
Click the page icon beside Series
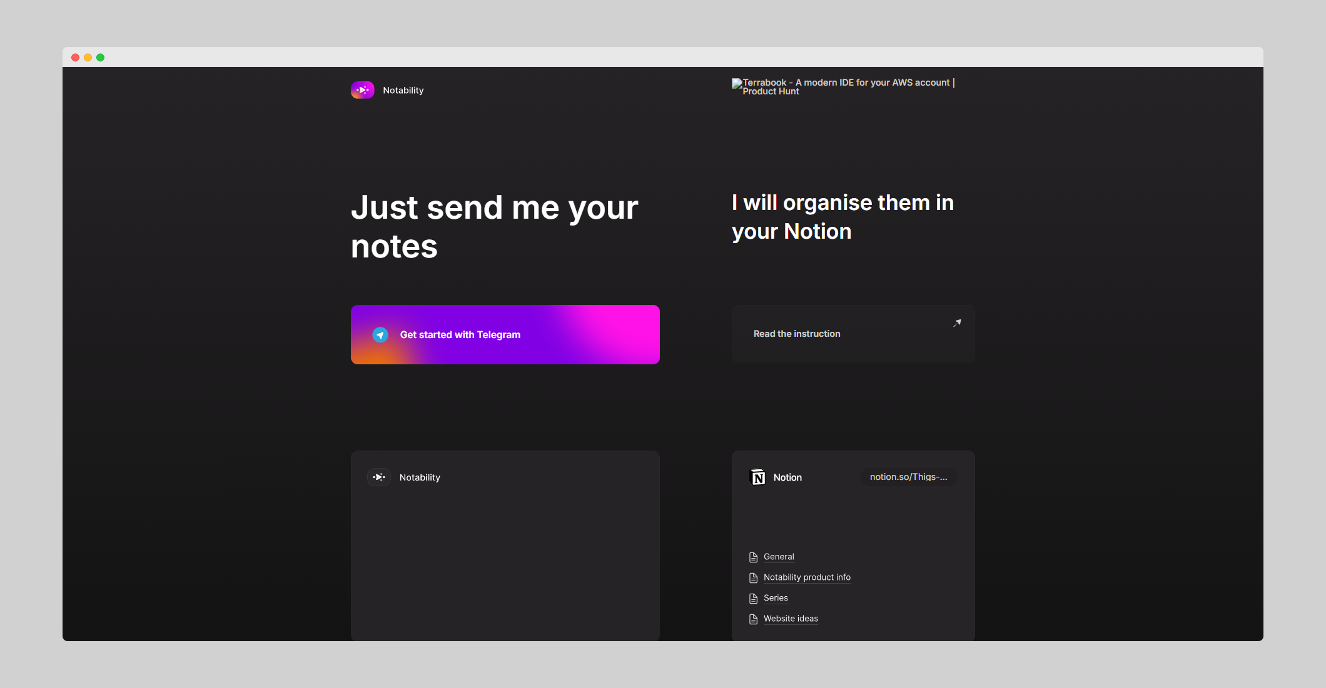tap(754, 599)
